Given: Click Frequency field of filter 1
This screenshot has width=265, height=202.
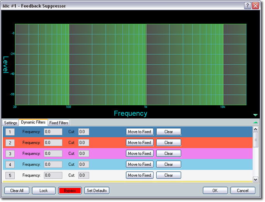Looking at the screenshot, I should pos(53,132).
